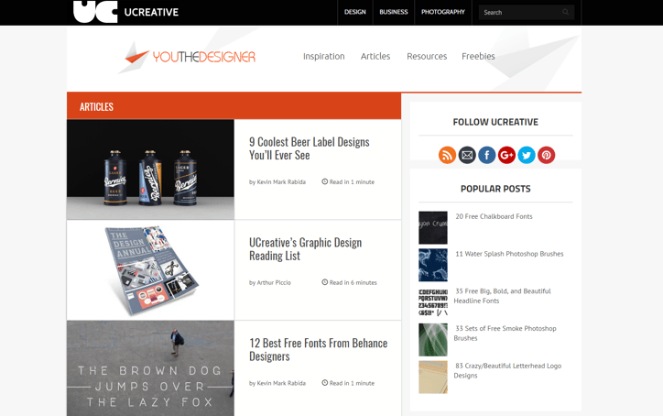Click the Smoke Brushes green thumbnail
663x416 pixels.
click(x=433, y=339)
